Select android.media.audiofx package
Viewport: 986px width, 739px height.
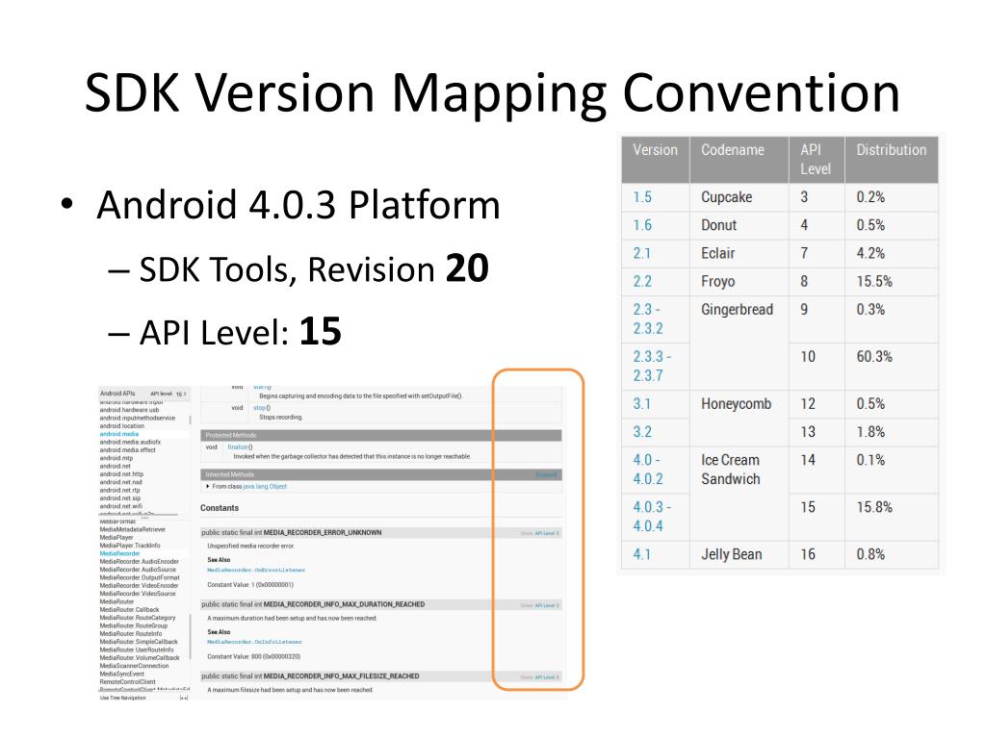pos(130,443)
